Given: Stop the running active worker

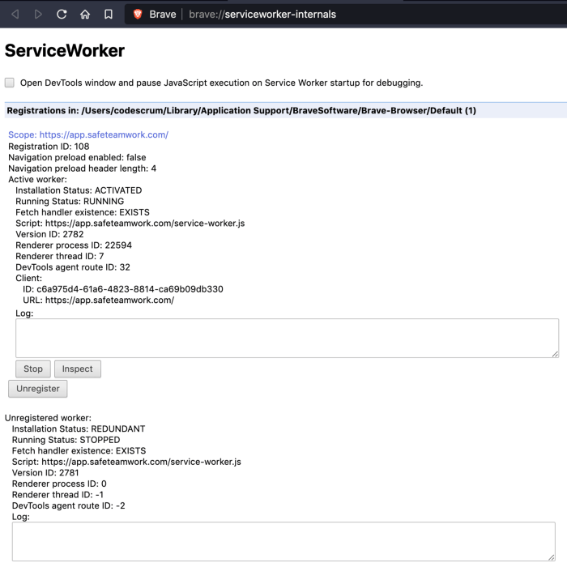Looking at the screenshot, I should coord(33,369).
